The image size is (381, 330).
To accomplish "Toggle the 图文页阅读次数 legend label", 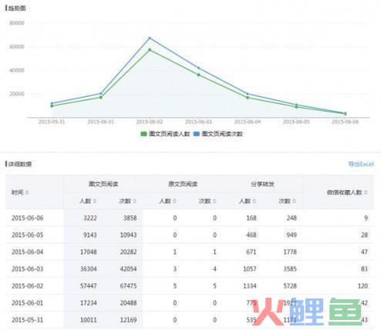I will [x=222, y=134].
